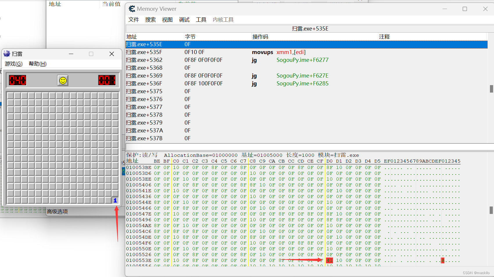Viewport: 494px width, 277px height.
Task: Click the 注释 column header
Action: pyautogui.click(x=432, y=37)
